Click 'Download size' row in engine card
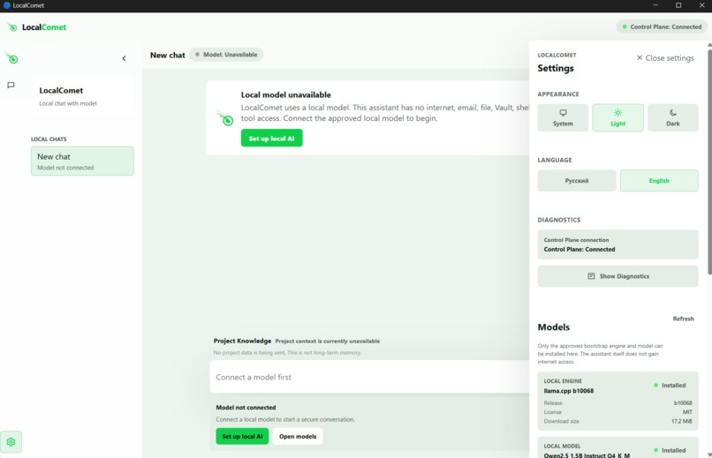 coord(617,421)
